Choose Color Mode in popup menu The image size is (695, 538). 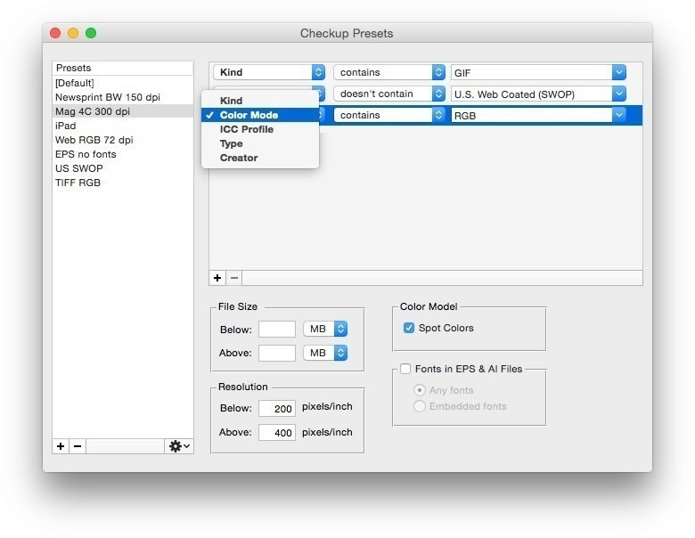click(260, 115)
